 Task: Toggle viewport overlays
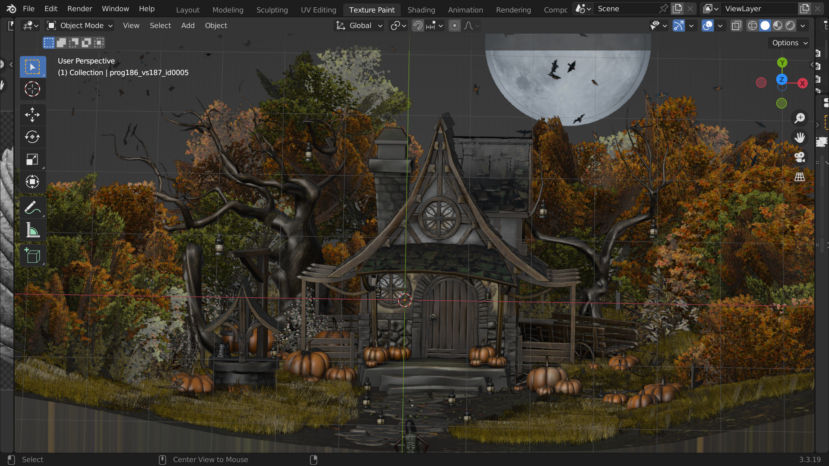coord(708,26)
